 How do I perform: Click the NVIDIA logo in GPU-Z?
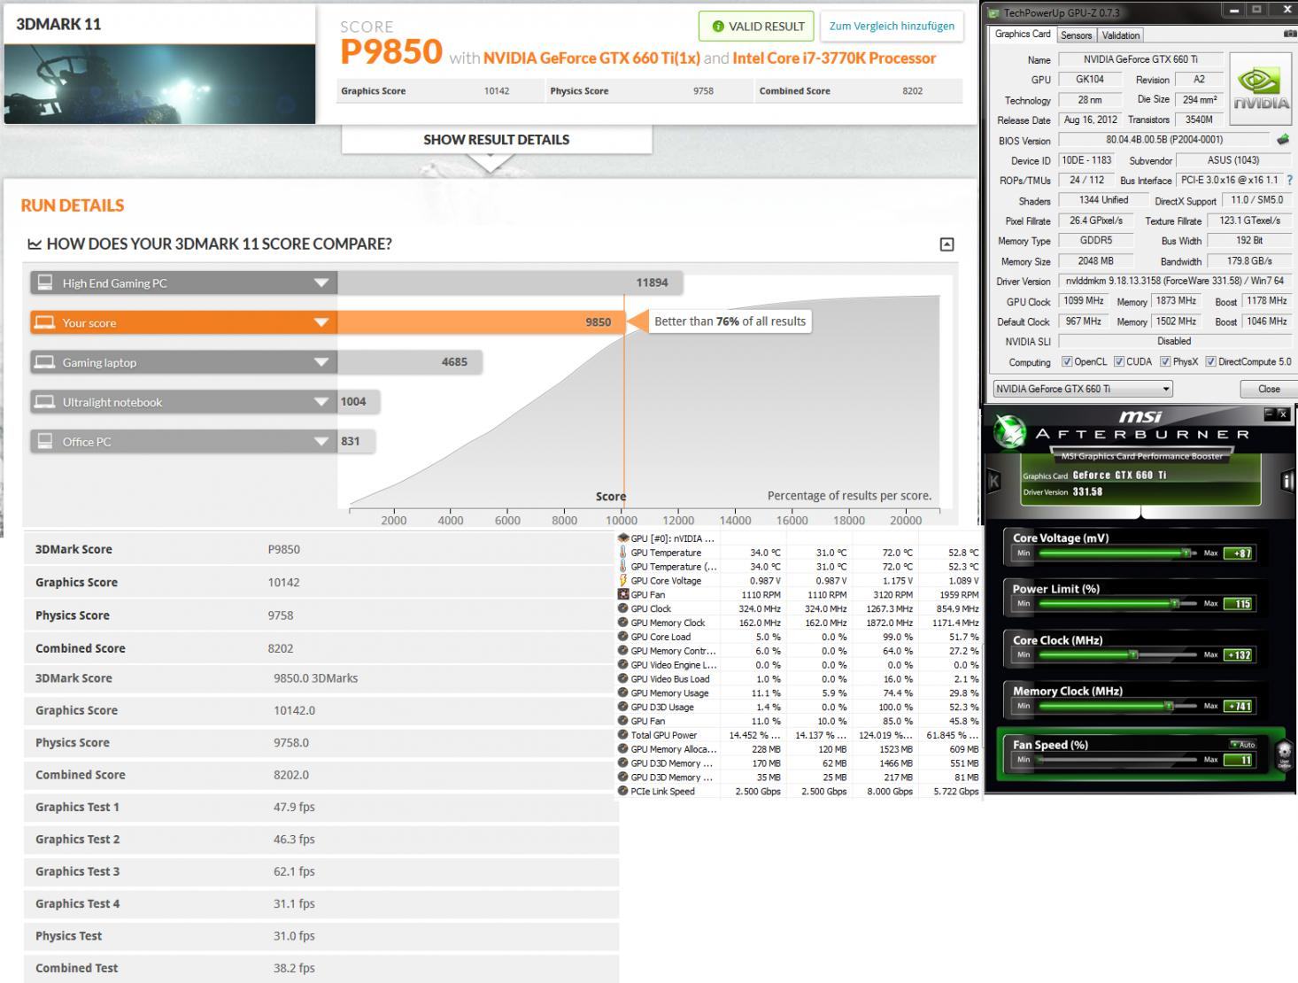[1261, 90]
